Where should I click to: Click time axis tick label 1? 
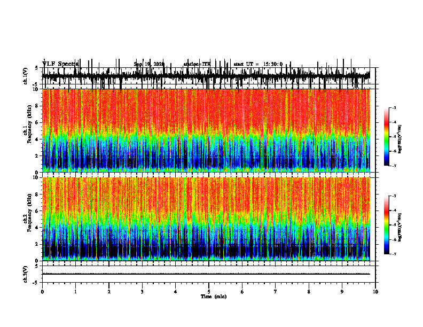click(x=75, y=292)
